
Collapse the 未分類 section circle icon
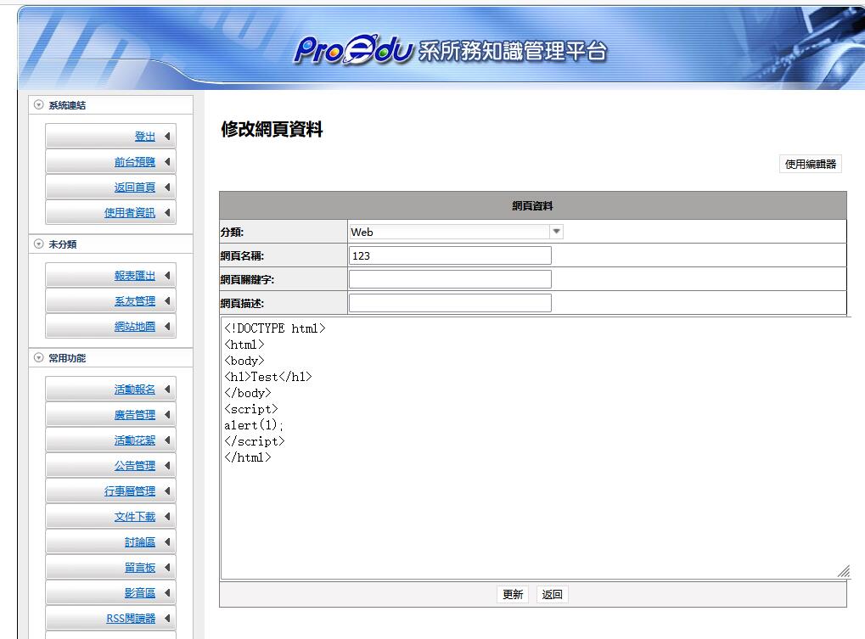(x=38, y=244)
